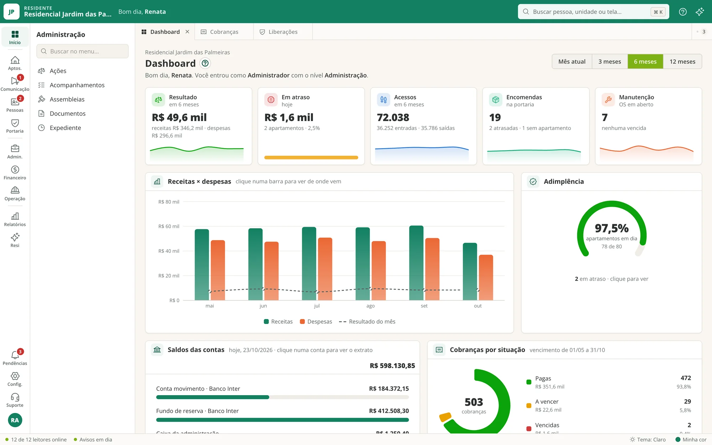Select the Mês atual period
Viewport: 712px width, 445px height.
pos(572,62)
